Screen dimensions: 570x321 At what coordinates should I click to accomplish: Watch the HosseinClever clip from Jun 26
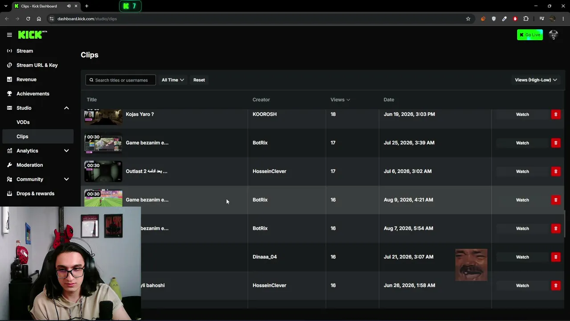pos(522,286)
